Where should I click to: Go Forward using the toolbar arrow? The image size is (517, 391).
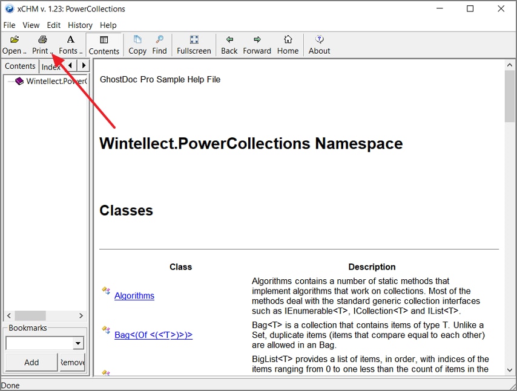click(257, 40)
